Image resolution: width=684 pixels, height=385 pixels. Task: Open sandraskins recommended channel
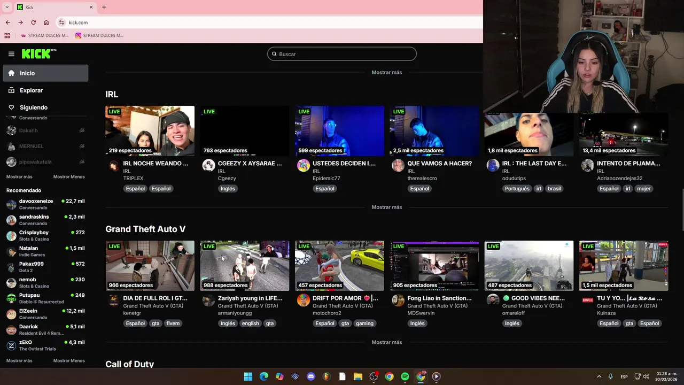coord(45,220)
